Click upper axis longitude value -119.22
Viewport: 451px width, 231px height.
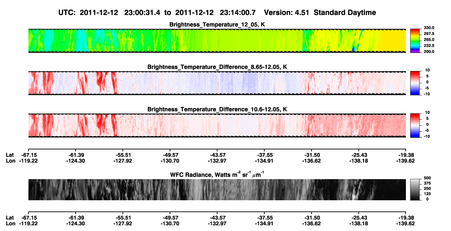point(28,161)
